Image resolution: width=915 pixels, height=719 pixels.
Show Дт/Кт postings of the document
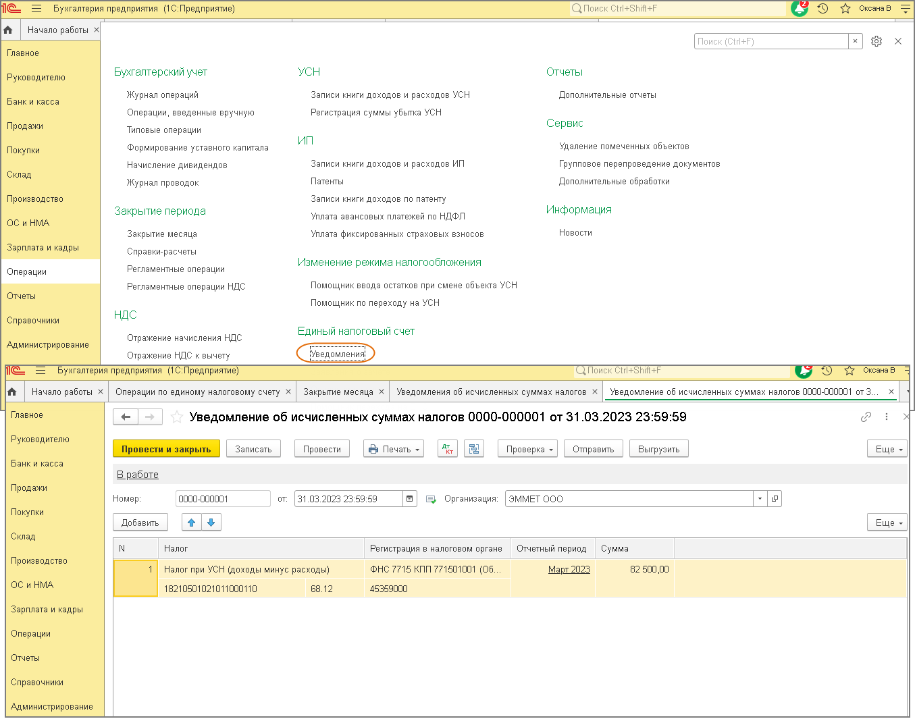[448, 449]
